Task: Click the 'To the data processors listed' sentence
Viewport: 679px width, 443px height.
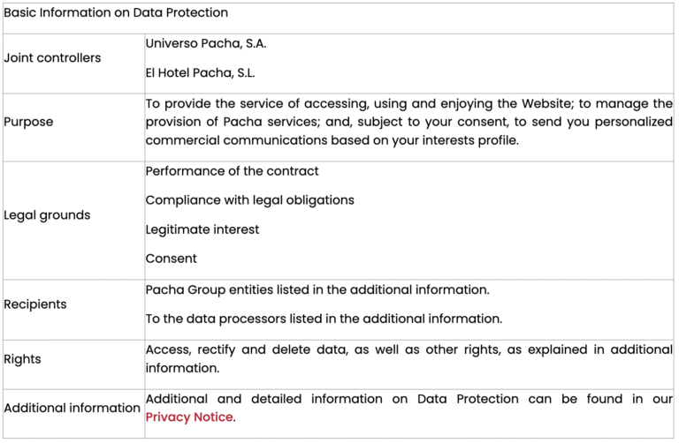Action: click(324, 319)
